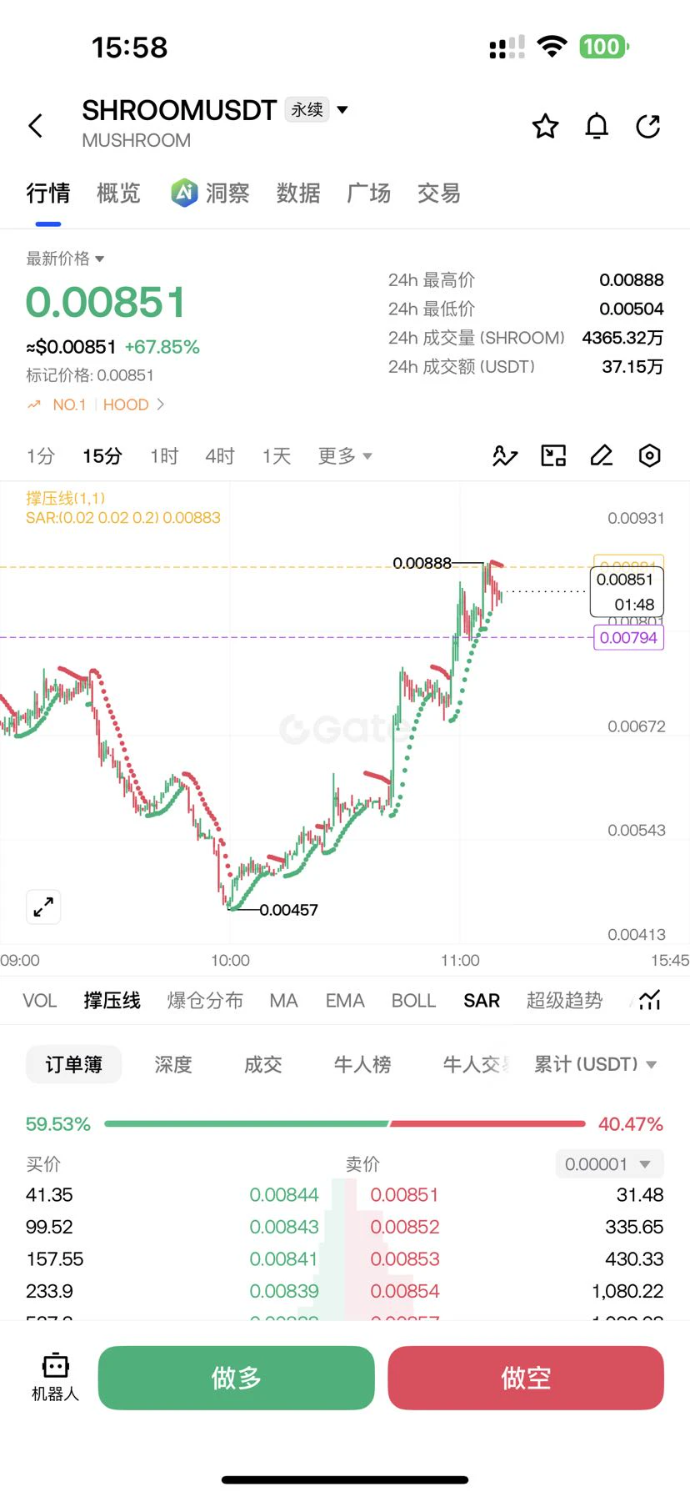Select bid price 0.00844 in order book

tap(284, 1195)
